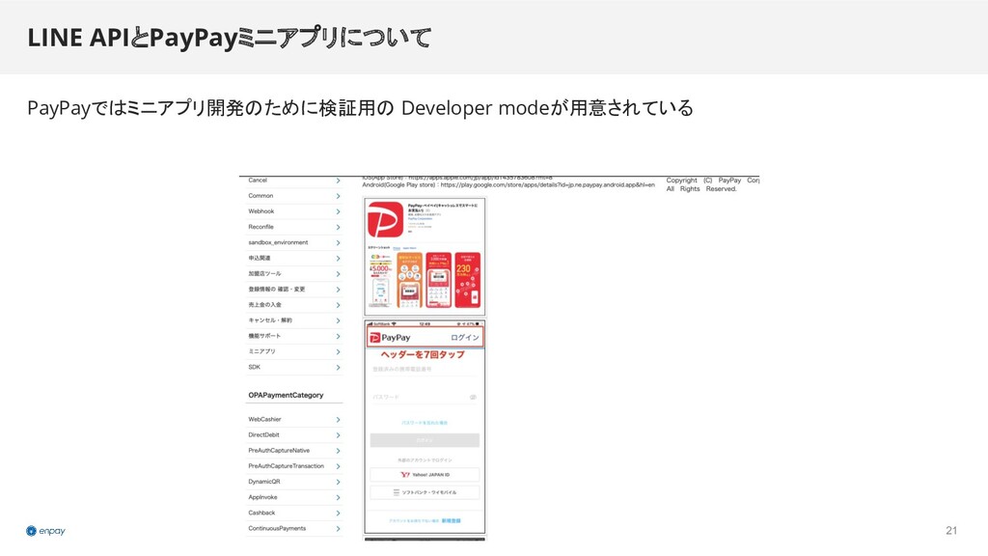Click the SoftBank stripes logo icon

[x=397, y=492]
